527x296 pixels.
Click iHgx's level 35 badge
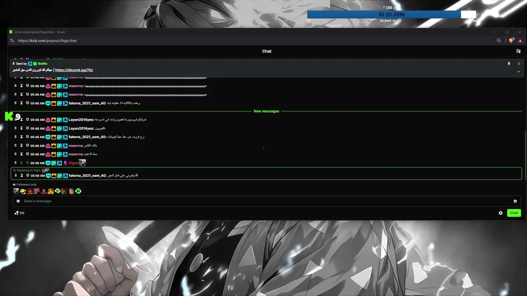click(48, 163)
